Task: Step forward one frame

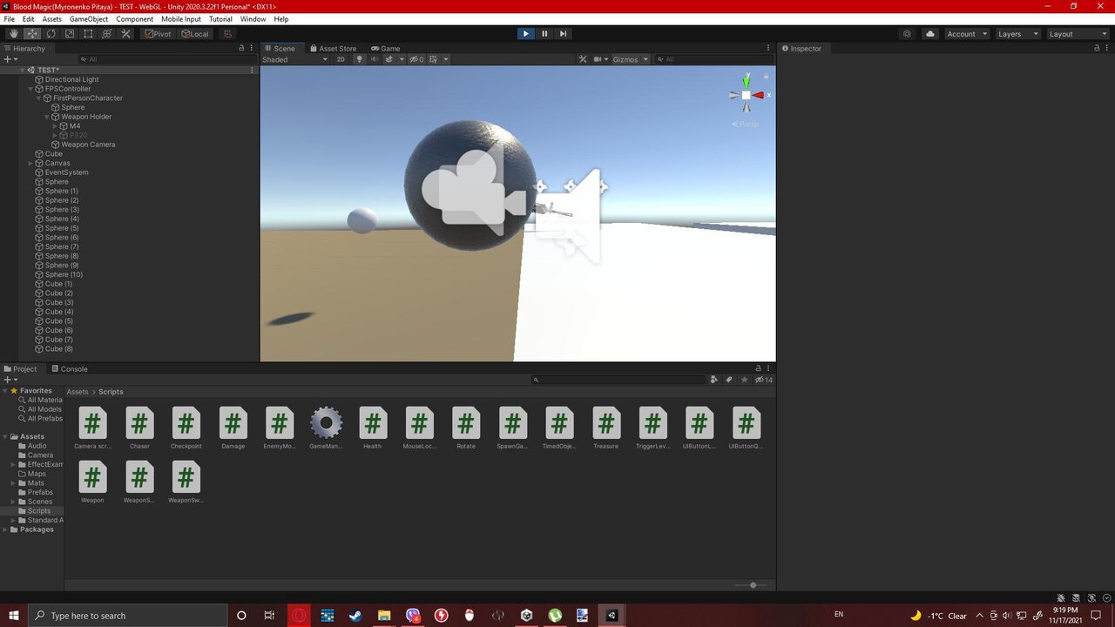Action: coord(564,34)
